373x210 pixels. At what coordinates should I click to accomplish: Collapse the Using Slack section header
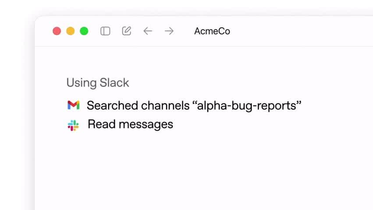click(x=98, y=83)
